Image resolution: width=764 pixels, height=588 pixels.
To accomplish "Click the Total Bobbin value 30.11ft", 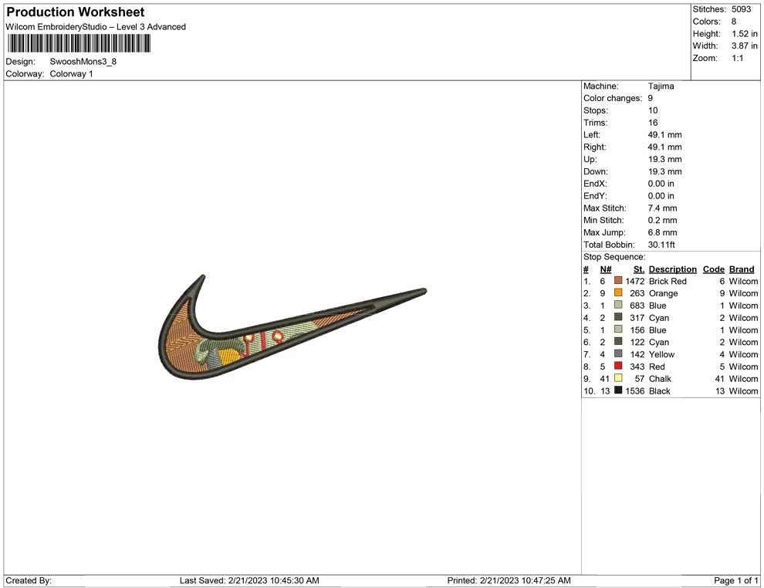I will point(661,245).
